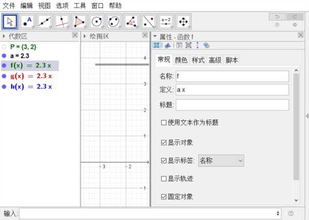Viewport: 309px width, 220px height.
Task: Open the 窗口 menu
Action: coord(97,6)
